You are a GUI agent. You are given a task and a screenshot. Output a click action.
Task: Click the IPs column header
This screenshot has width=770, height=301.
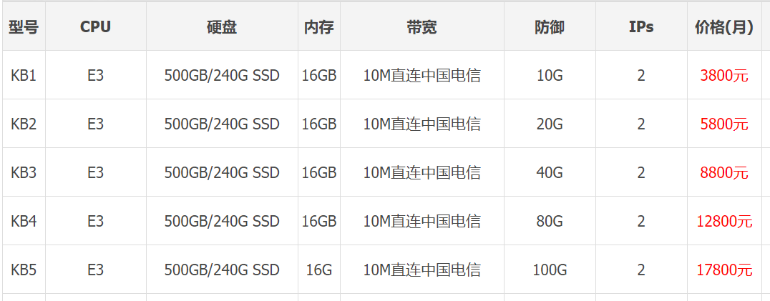click(x=641, y=27)
